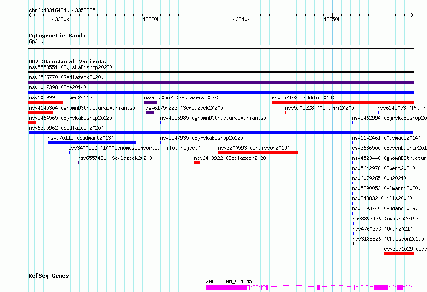Select nsv3188826 (Chaisson2019) label
The image size is (427, 292).
(388, 239)
